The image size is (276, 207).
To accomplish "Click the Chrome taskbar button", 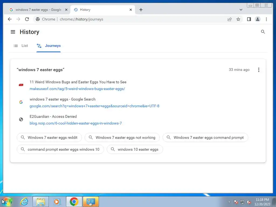I will coord(74,202).
